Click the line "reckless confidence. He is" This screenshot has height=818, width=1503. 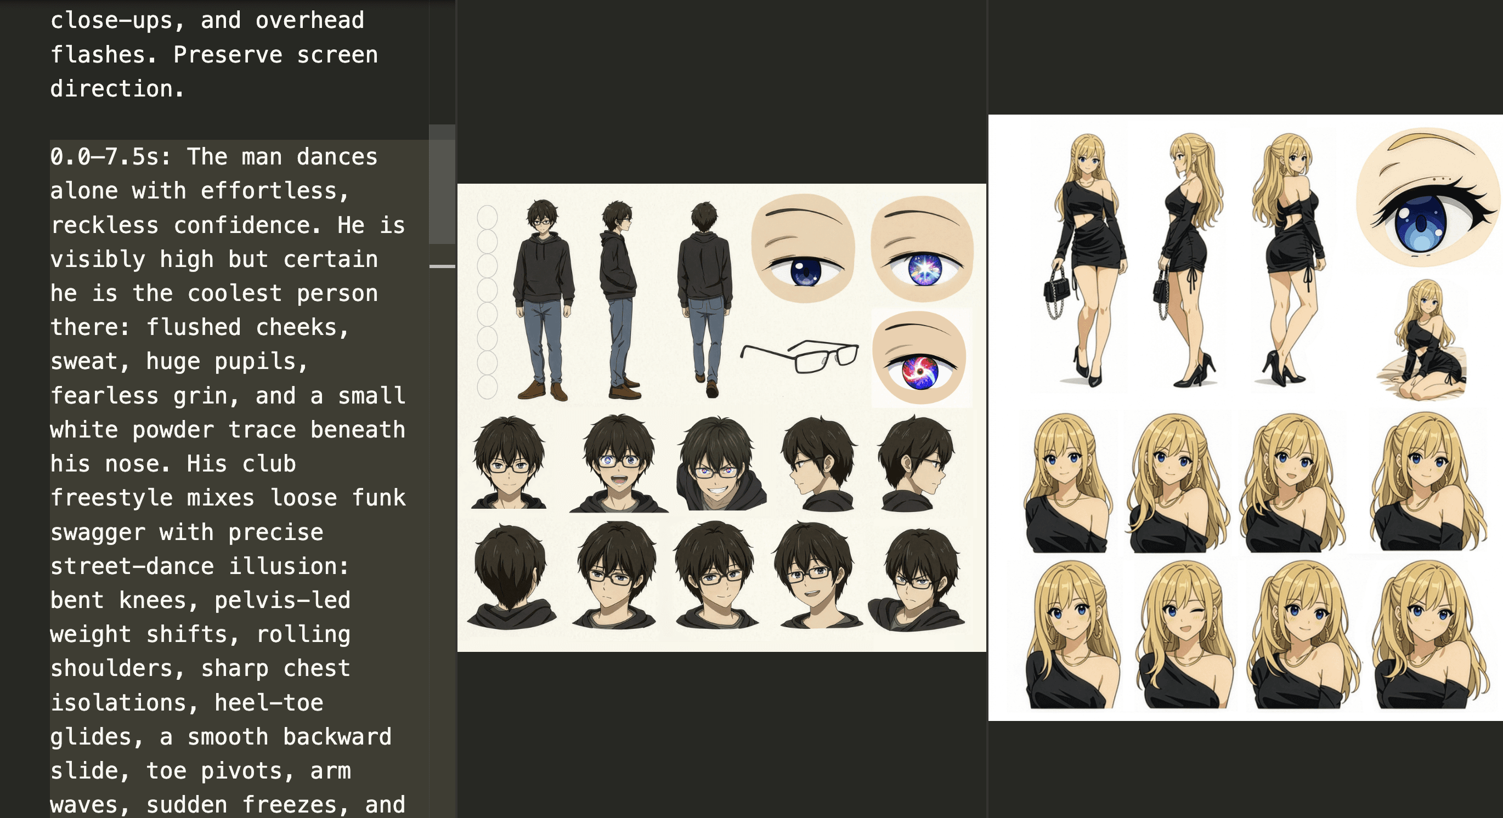[x=228, y=225]
